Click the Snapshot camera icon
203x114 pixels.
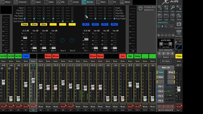[179, 24]
